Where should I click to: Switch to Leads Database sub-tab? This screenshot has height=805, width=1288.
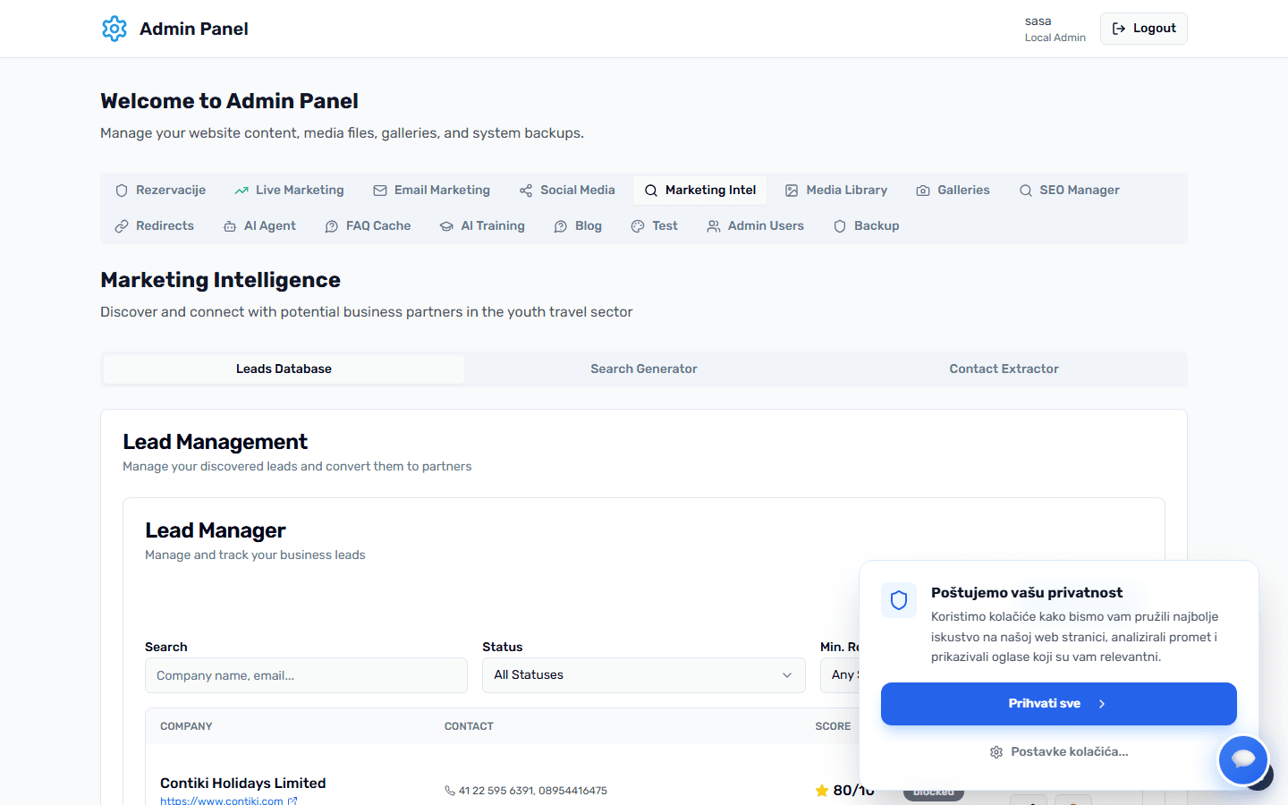[284, 369]
